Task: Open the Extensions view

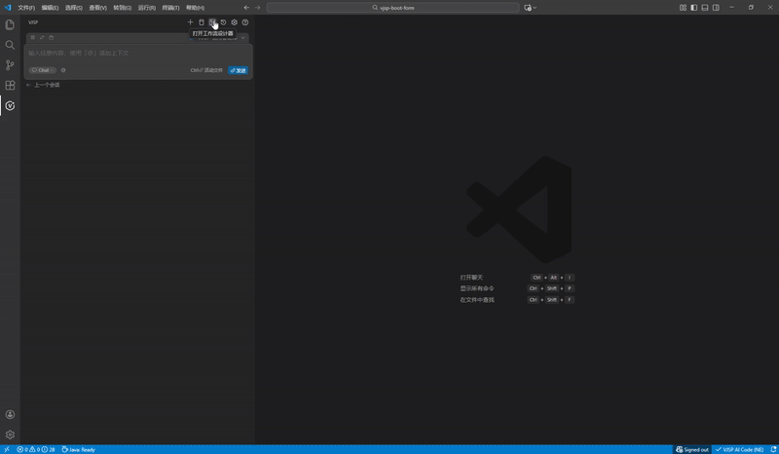Action: tap(10, 86)
